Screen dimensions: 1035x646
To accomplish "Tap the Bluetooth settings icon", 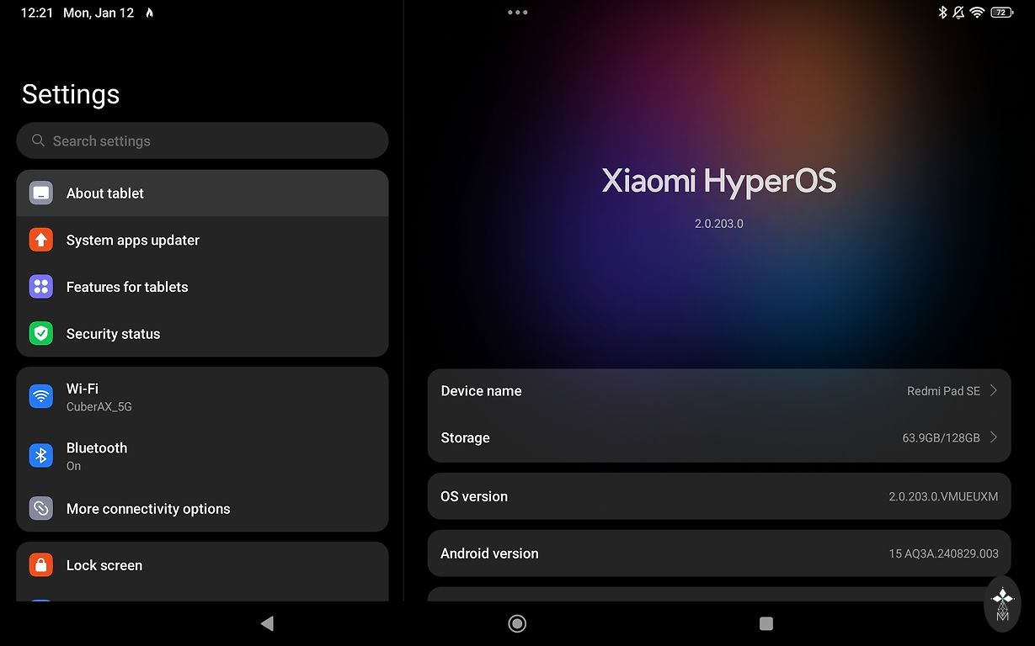I will pyautogui.click(x=40, y=456).
